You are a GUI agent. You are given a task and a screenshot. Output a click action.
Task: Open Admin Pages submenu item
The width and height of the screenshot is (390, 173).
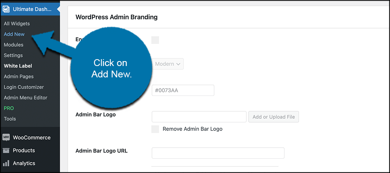pos(19,77)
